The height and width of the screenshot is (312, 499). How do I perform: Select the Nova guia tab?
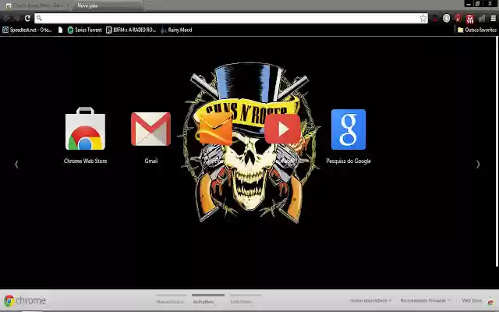pos(107,5)
